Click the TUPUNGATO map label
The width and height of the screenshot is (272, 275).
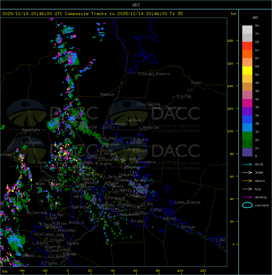click(x=53, y=227)
